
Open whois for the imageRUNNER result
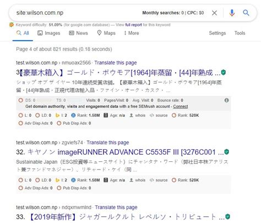[138, 180]
